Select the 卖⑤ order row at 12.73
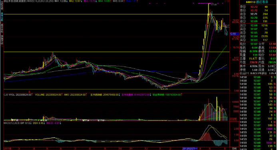 coord(258,7)
